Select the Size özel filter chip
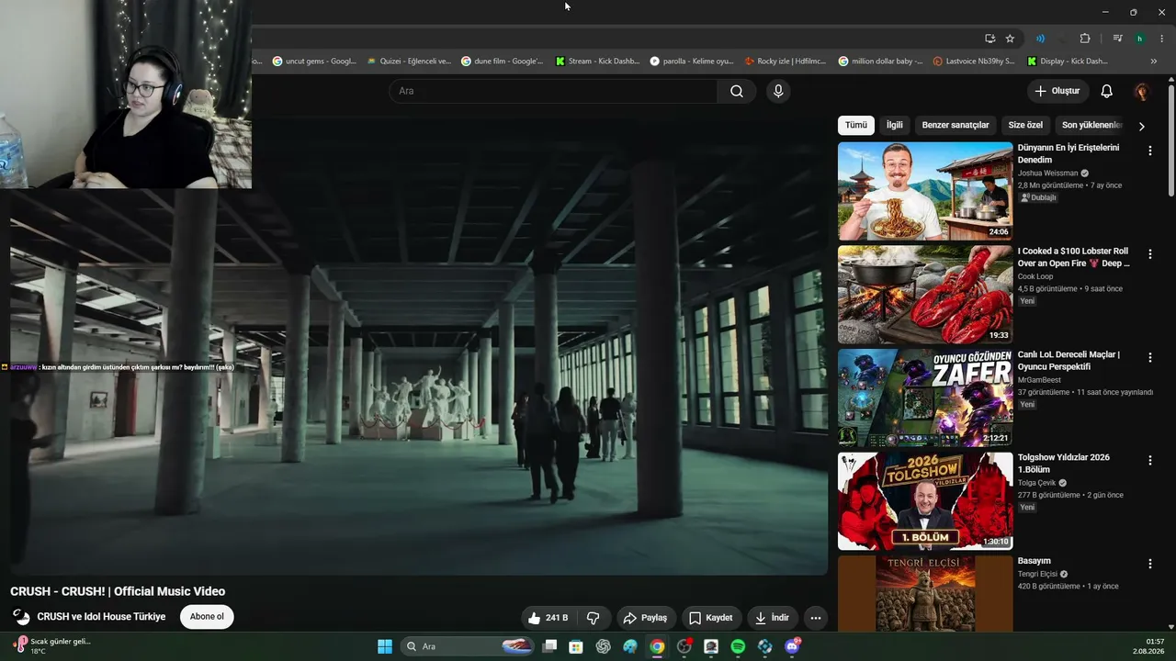1176x661 pixels. pos(1025,125)
